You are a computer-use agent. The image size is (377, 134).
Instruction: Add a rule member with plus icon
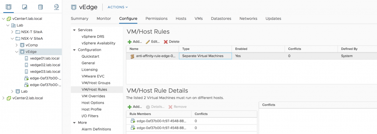pyautogui.click(x=130, y=107)
